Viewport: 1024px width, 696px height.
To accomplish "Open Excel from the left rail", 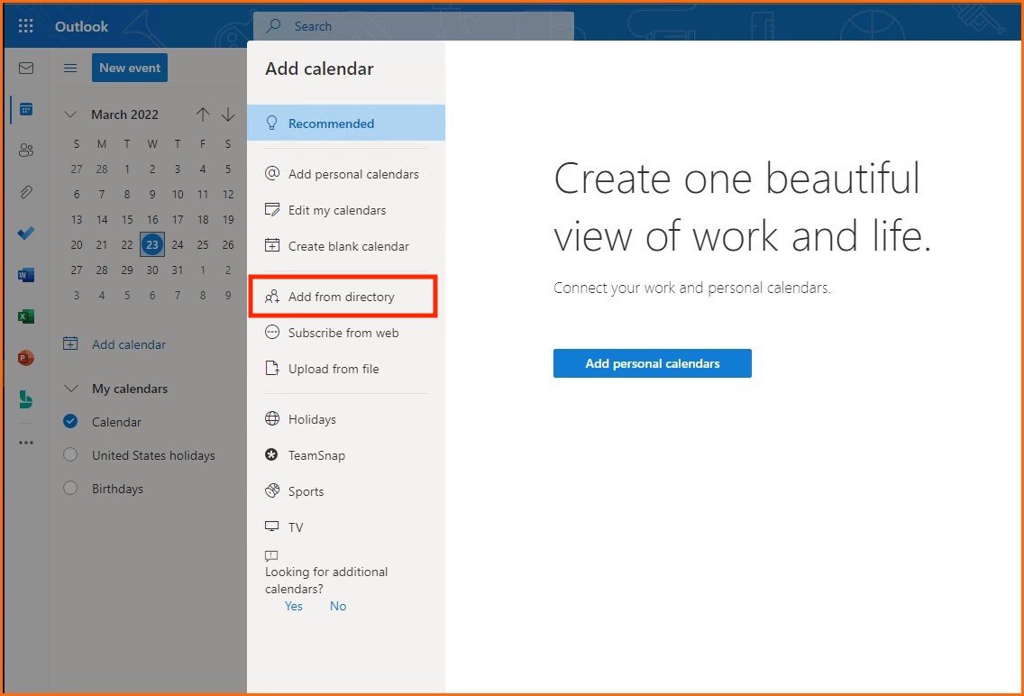I will click(26, 317).
